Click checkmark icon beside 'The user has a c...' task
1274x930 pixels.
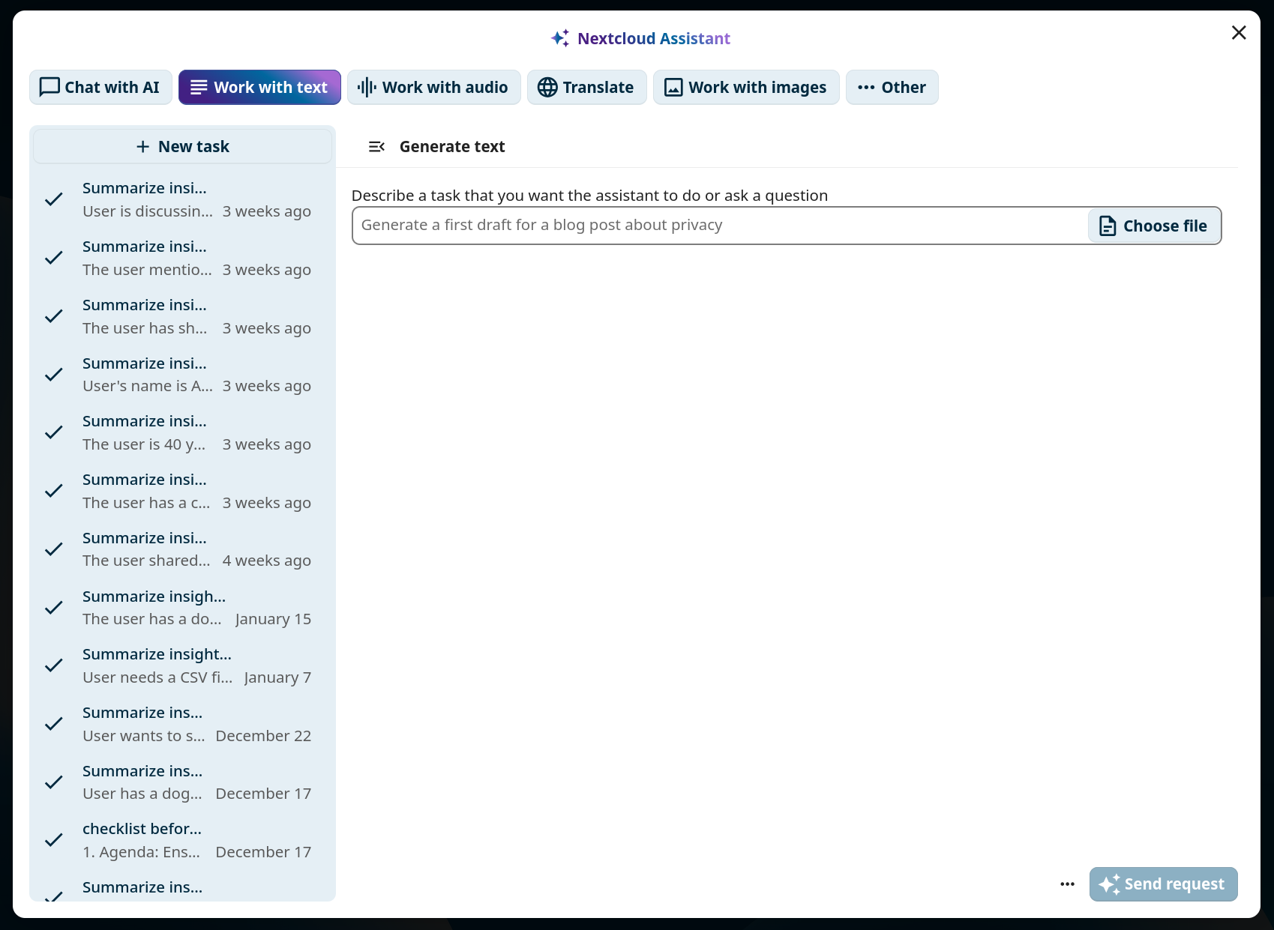coord(53,491)
